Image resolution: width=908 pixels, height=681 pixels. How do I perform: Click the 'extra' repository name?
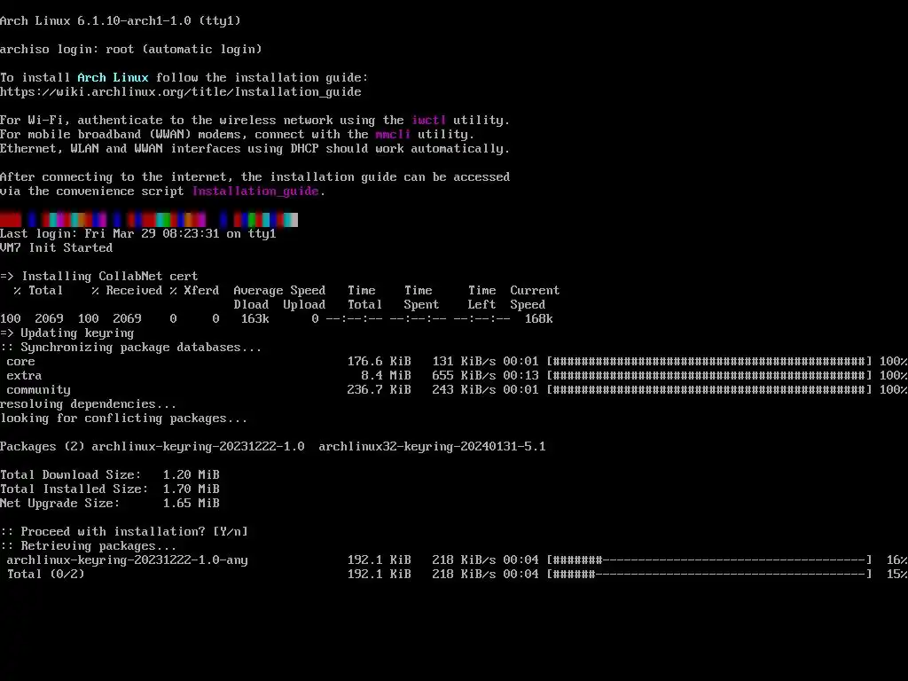(24, 376)
